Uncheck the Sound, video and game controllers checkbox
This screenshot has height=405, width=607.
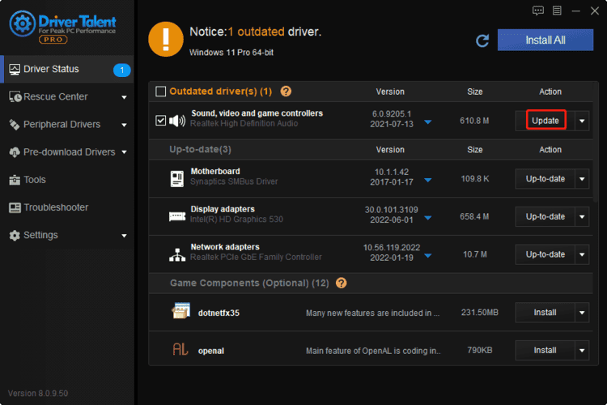pyautogui.click(x=160, y=121)
